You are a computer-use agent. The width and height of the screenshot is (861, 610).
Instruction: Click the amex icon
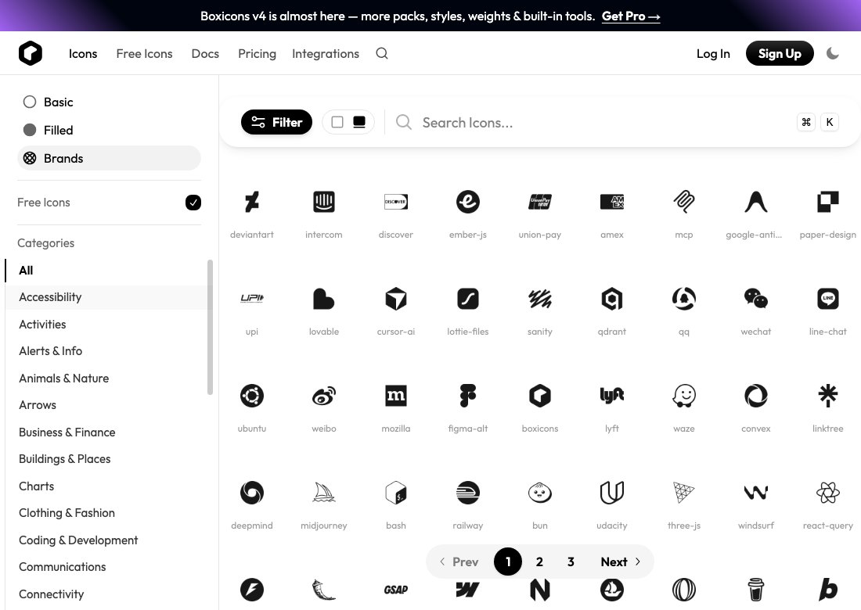(612, 202)
